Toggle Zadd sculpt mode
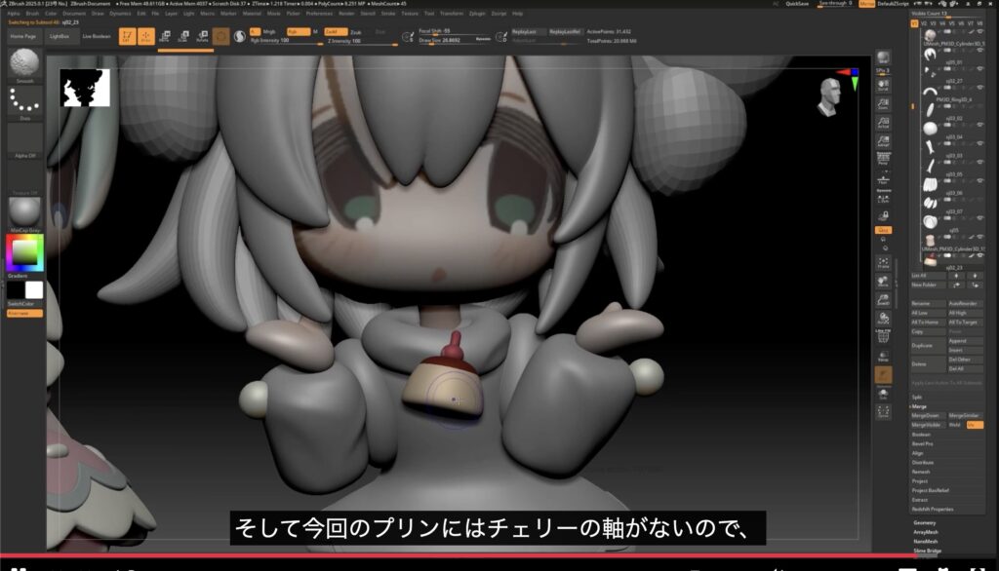The image size is (999, 571). (x=336, y=31)
